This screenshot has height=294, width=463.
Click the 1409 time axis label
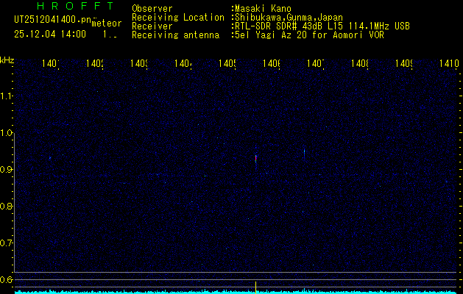click(x=404, y=63)
